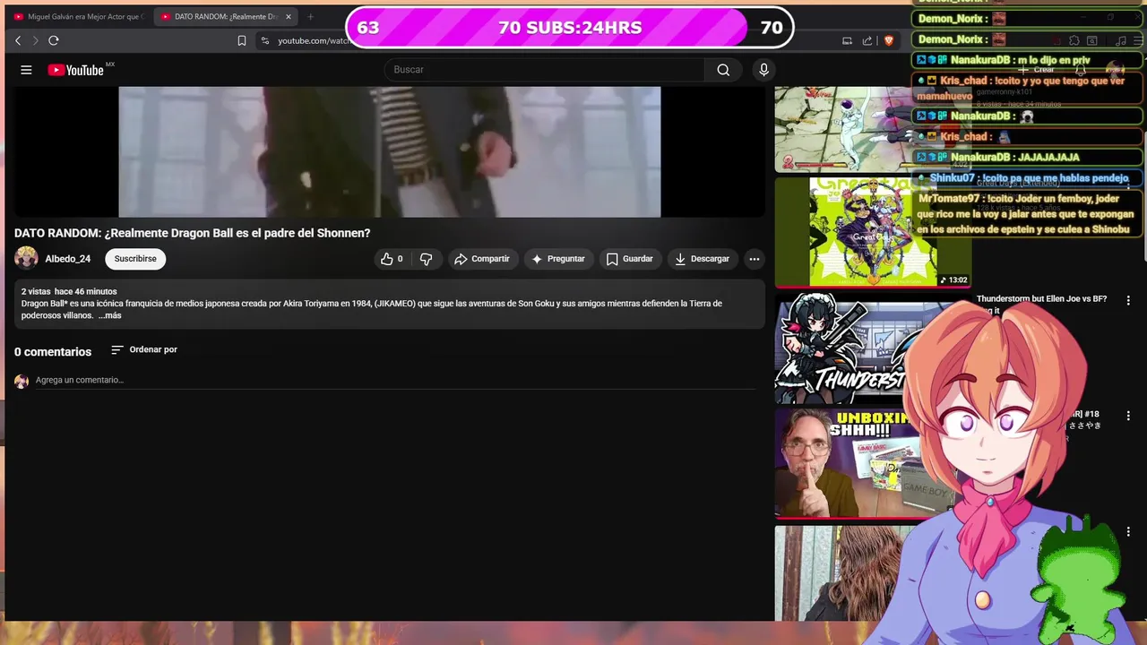Click the share page icon in address bar
The height and width of the screenshot is (645, 1147).
(x=867, y=40)
